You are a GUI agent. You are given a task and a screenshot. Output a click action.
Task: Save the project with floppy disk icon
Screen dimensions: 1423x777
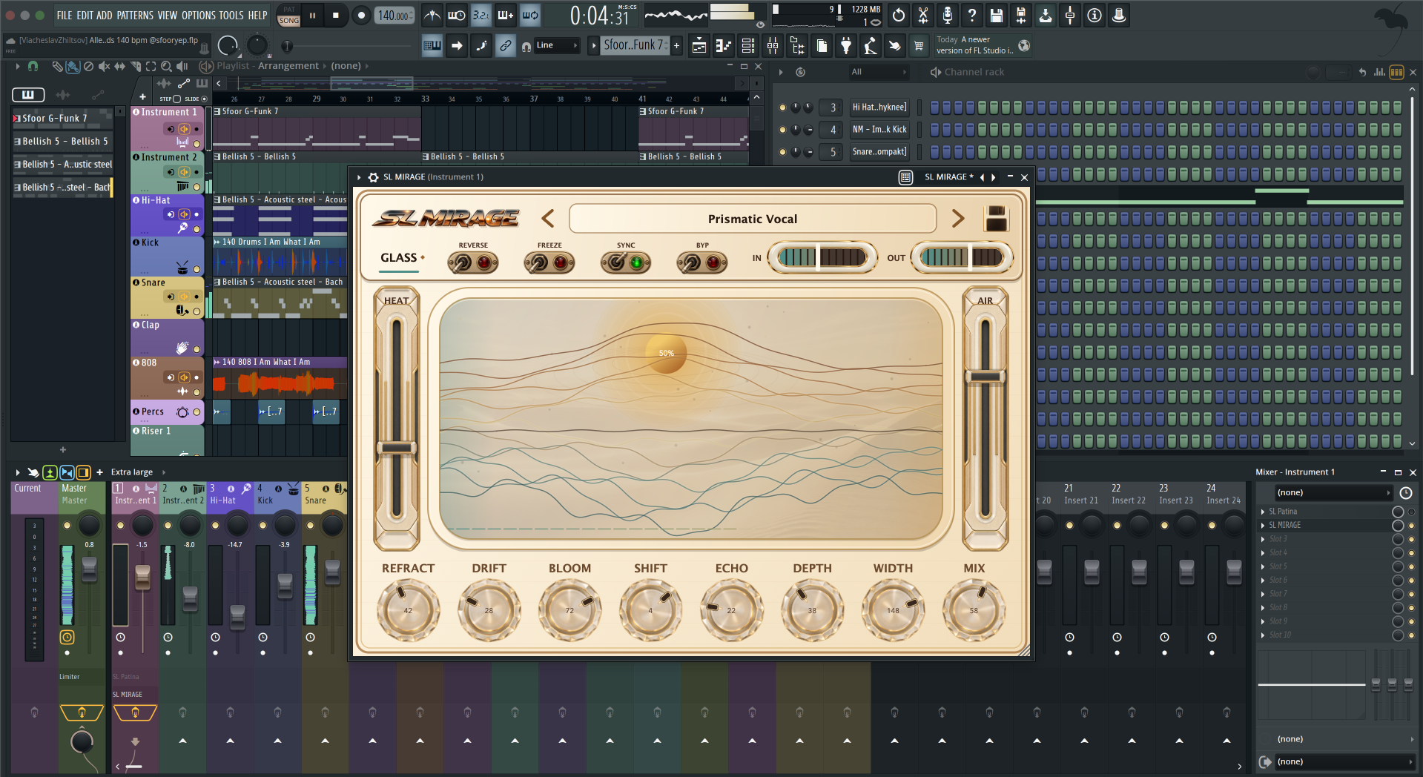[x=997, y=15]
